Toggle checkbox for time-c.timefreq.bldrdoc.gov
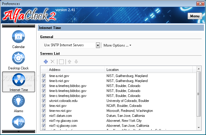The height and width of the screenshot is (135, 206). [x=44, y=96]
